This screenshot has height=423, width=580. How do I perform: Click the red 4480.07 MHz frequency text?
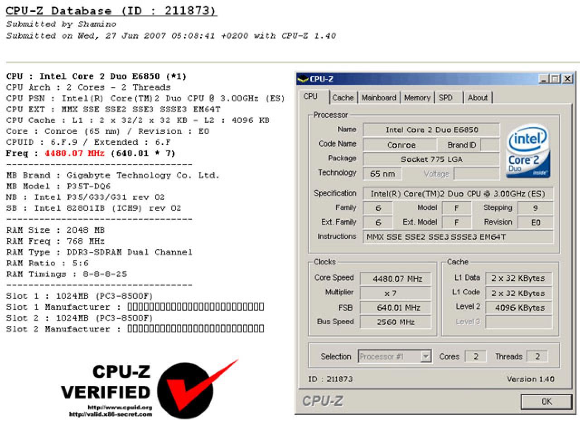click(75, 154)
